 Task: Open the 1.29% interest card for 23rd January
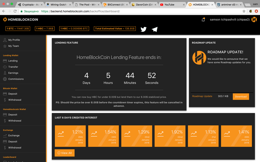click(137, 136)
